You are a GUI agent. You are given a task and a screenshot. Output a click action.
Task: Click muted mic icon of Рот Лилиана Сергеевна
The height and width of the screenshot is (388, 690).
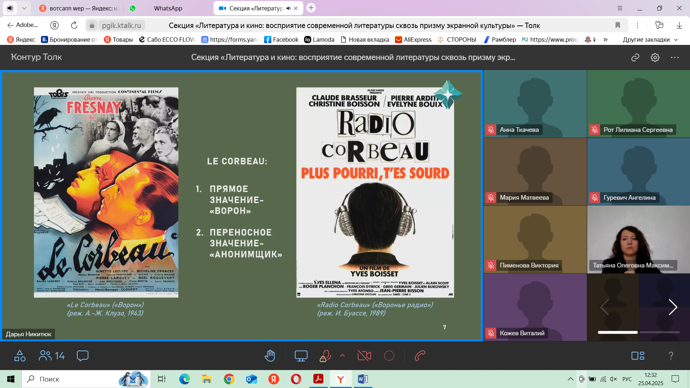tap(595, 130)
